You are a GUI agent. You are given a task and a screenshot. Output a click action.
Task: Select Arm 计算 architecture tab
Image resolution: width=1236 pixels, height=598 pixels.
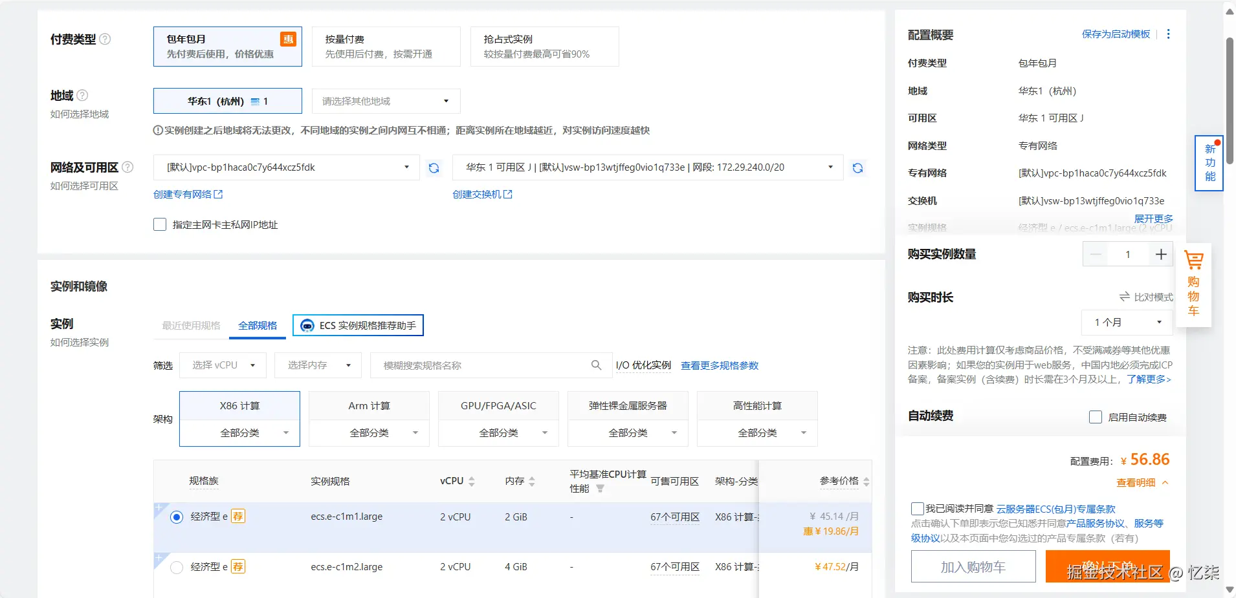369,406
